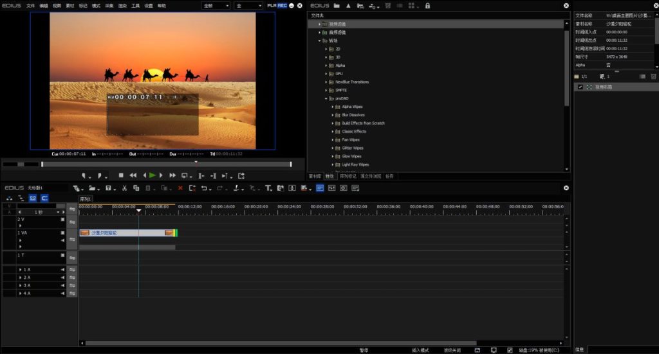
Task: Open the Create Title T tool
Action: click(x=268, y=188)
